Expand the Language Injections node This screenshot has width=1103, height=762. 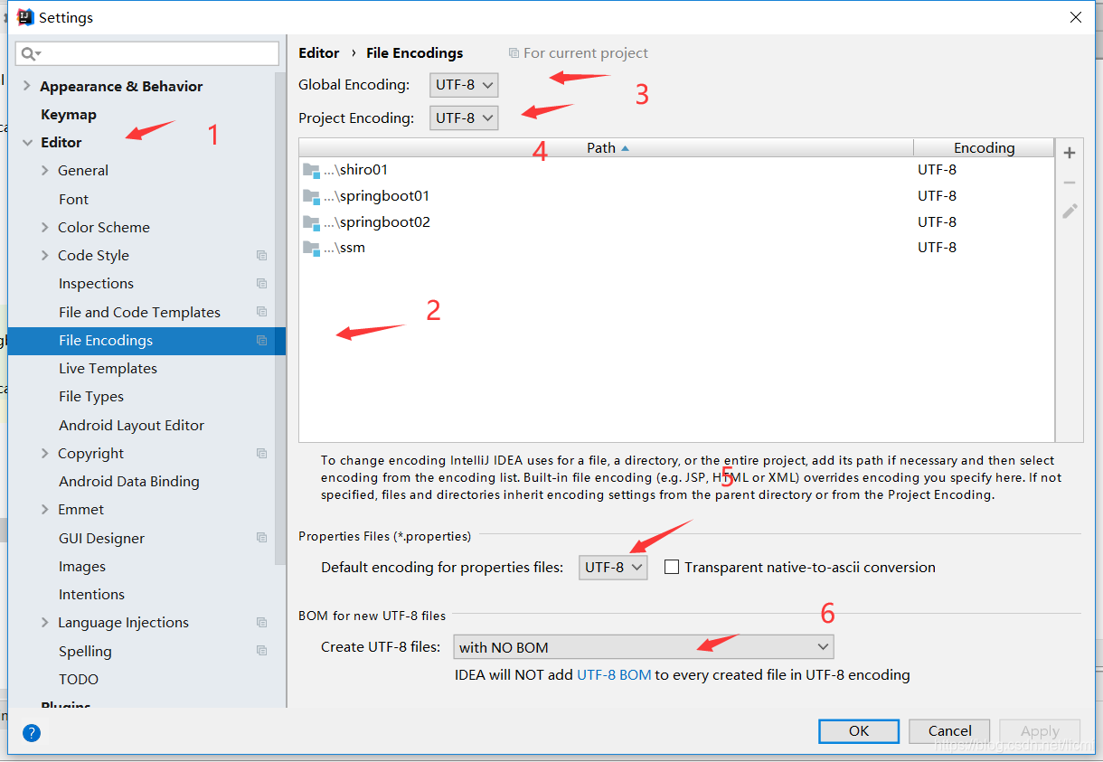click(x=45, y=623)
